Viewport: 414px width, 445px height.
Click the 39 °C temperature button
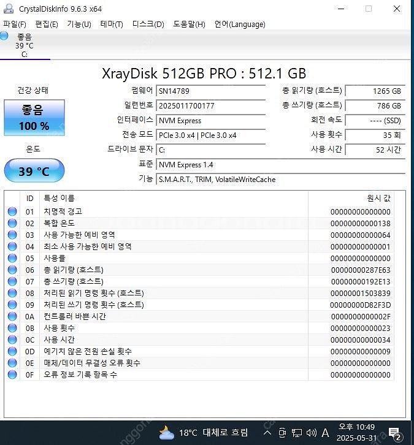[34, 170]
